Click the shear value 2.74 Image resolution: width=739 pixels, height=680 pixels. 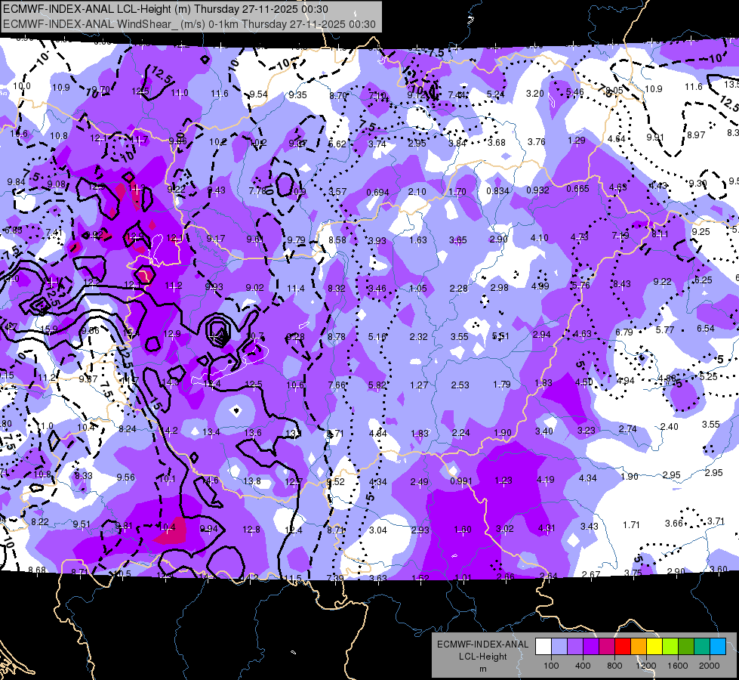pos(627,428)
